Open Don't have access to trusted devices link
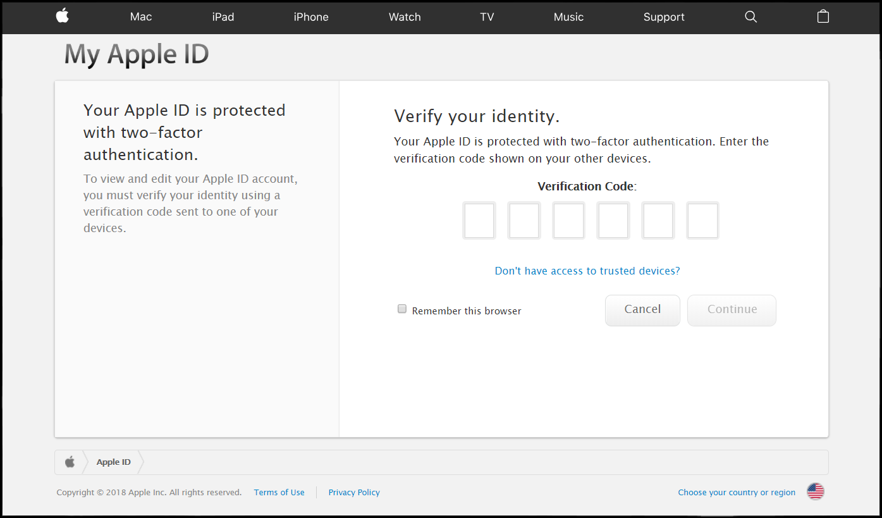 (587, 271)
